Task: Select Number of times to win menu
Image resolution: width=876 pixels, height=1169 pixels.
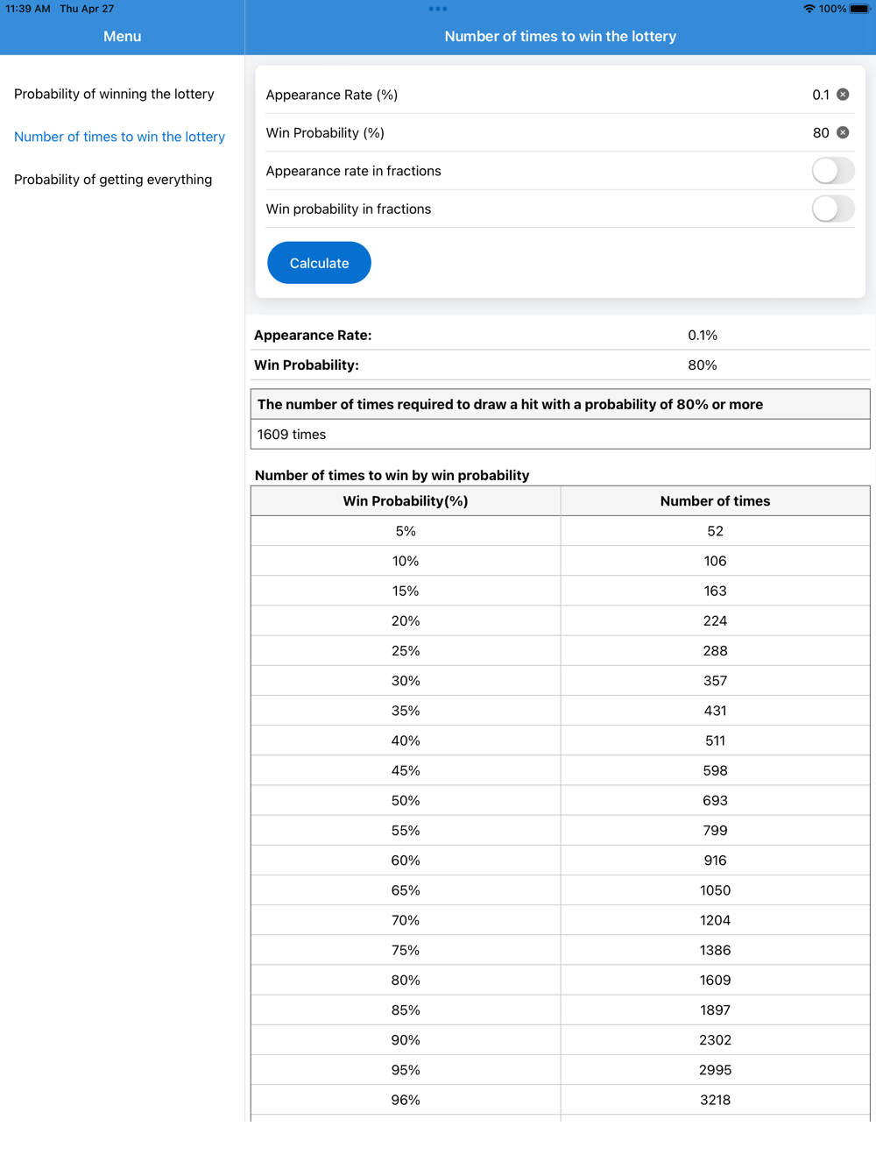Action: (x=119, y=137)
